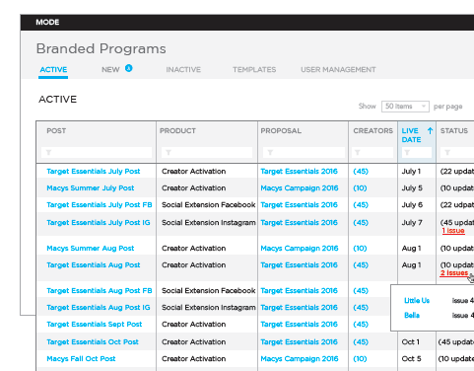Go to the TEMPLATES tab
The image size is (474, 371).
pos(254,70)
